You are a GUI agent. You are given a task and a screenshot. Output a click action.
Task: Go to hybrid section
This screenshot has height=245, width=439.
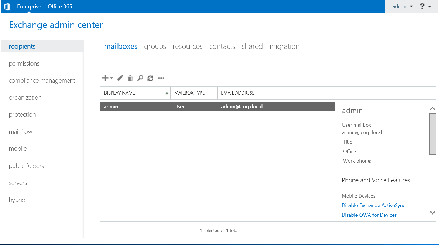coord(17,200)
